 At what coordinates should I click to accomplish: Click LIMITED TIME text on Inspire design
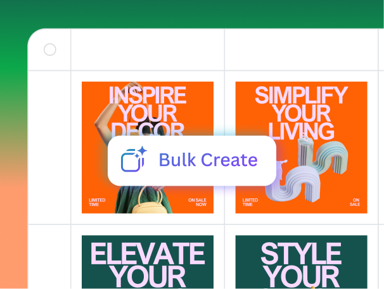pos(97,202)
